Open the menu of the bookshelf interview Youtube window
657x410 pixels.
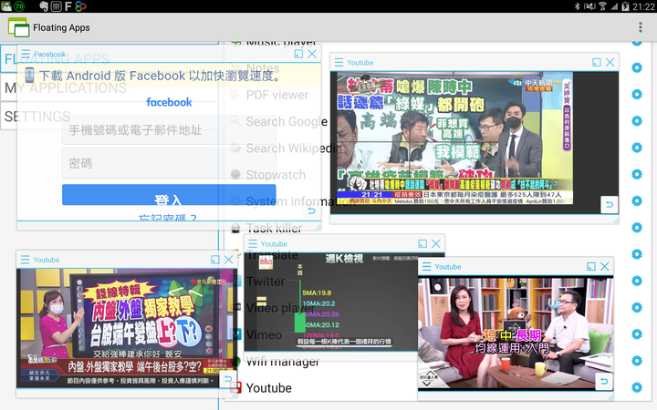tap(426, 266)
